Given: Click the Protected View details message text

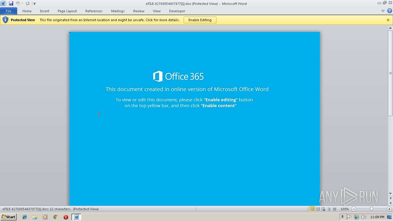Looking at the screenshot, I should click(110, 20).
